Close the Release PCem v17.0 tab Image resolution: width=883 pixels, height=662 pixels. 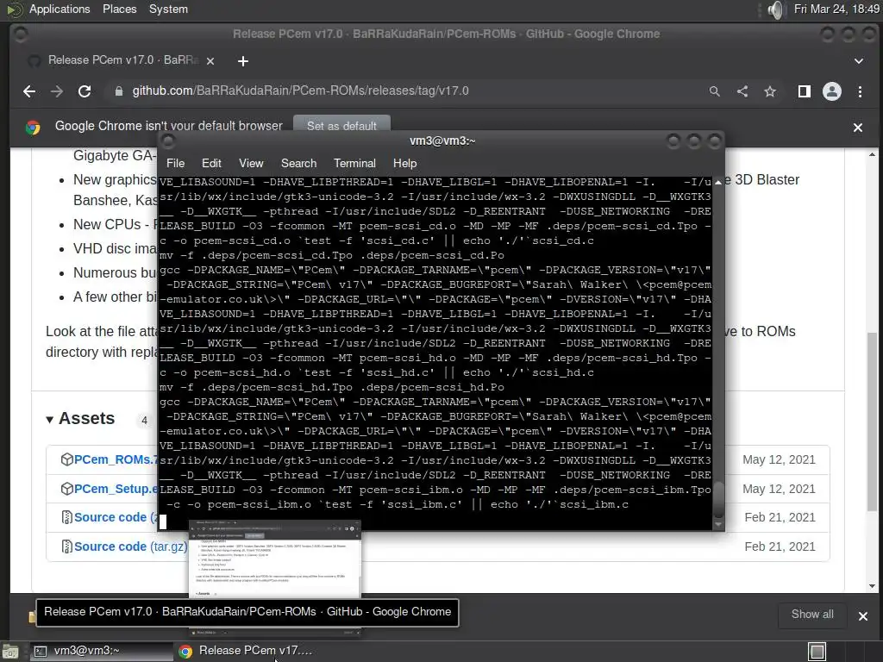[x=210, y=61]
